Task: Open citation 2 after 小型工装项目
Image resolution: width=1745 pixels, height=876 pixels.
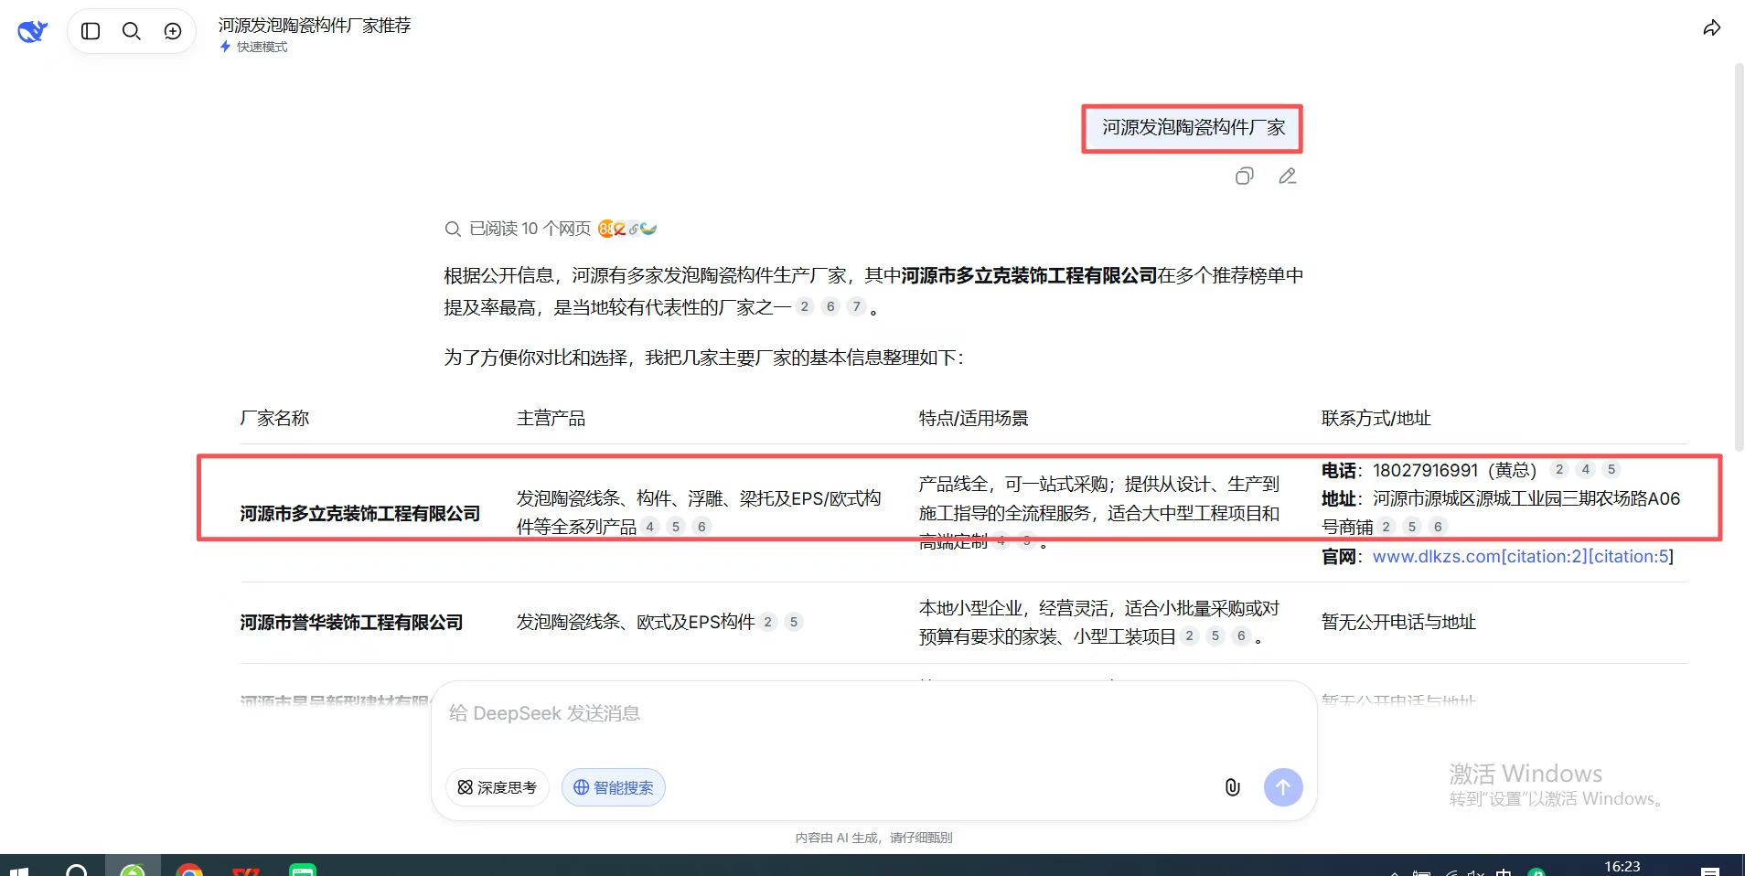Action: click(1189, 636)
